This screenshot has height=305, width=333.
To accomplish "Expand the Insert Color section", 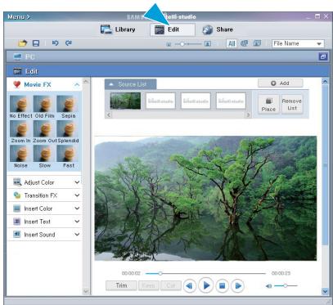I will [44, 209].
